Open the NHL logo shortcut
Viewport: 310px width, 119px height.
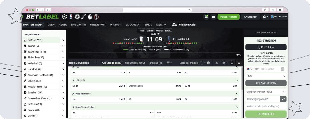77,17
